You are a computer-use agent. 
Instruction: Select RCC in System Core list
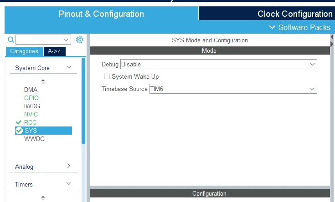(30, 122)
